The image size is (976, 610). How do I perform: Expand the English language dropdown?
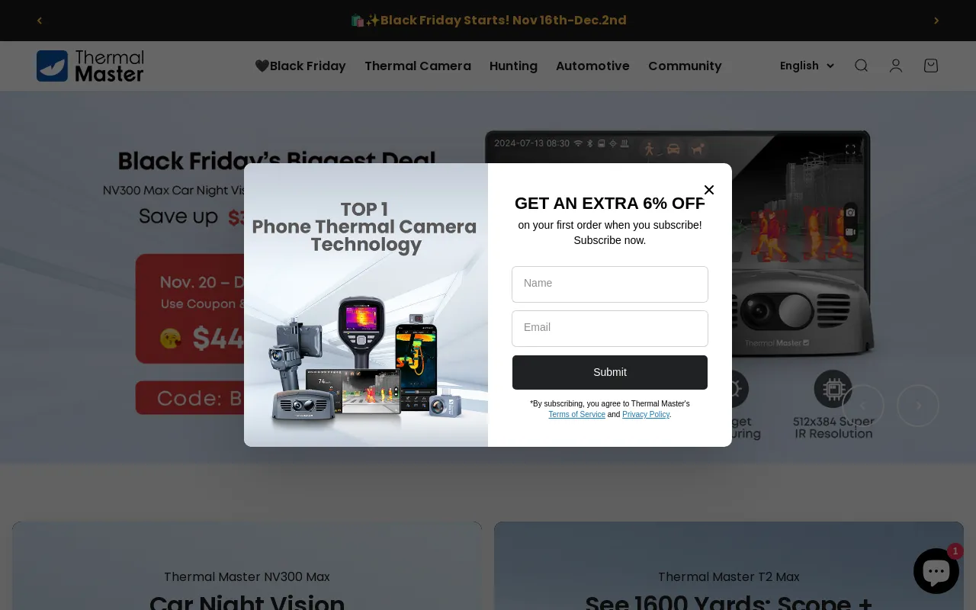(807, 66)
